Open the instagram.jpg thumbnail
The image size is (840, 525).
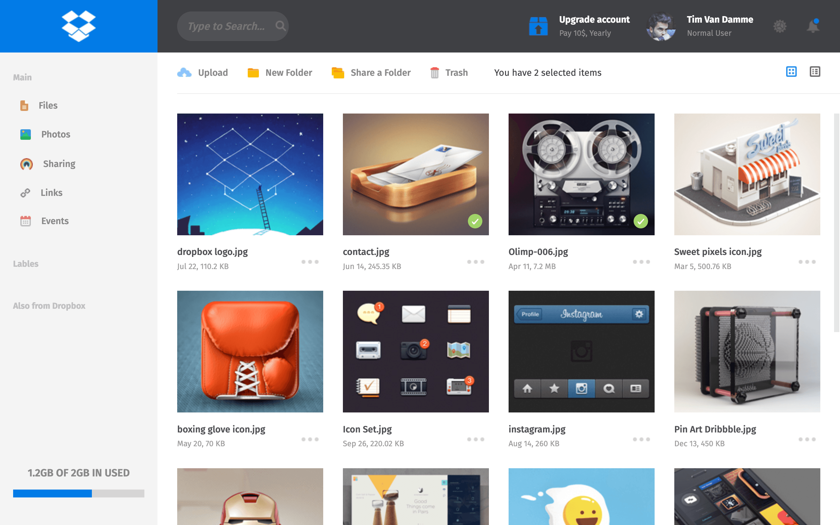[581, 351]
